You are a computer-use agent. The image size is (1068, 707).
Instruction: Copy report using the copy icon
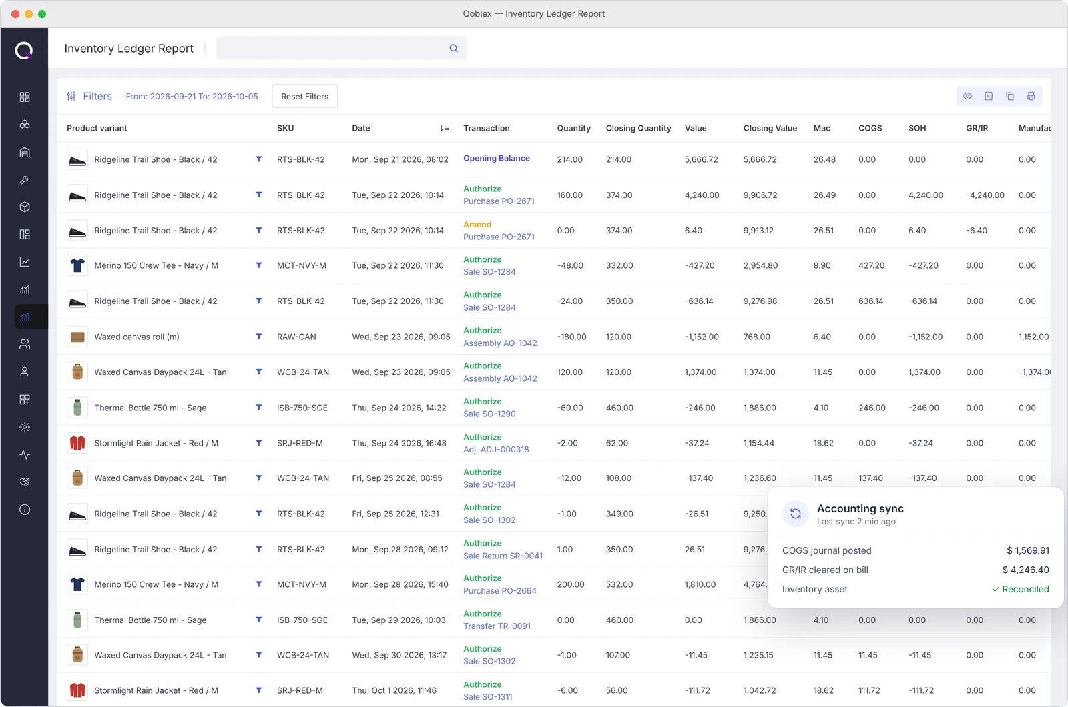[x=1010, y=96]
